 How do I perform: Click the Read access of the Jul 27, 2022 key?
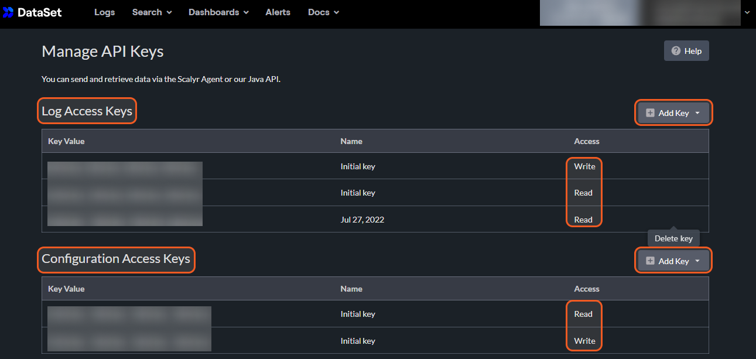click(x=583, y=220)
